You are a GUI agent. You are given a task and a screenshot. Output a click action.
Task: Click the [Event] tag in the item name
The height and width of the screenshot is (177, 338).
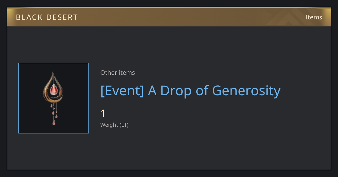tap(122, 90)
